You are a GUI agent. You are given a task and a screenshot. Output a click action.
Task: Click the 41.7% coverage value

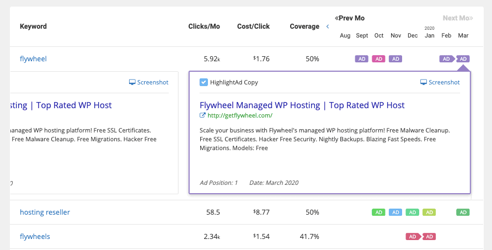click(309, 237)
